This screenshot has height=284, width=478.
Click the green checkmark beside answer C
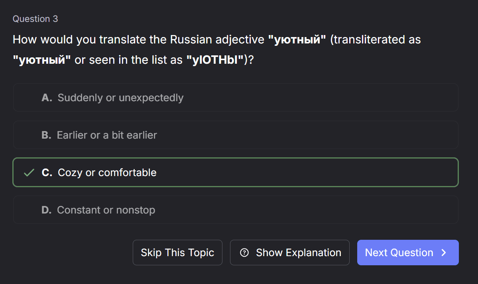coord(29,172)
